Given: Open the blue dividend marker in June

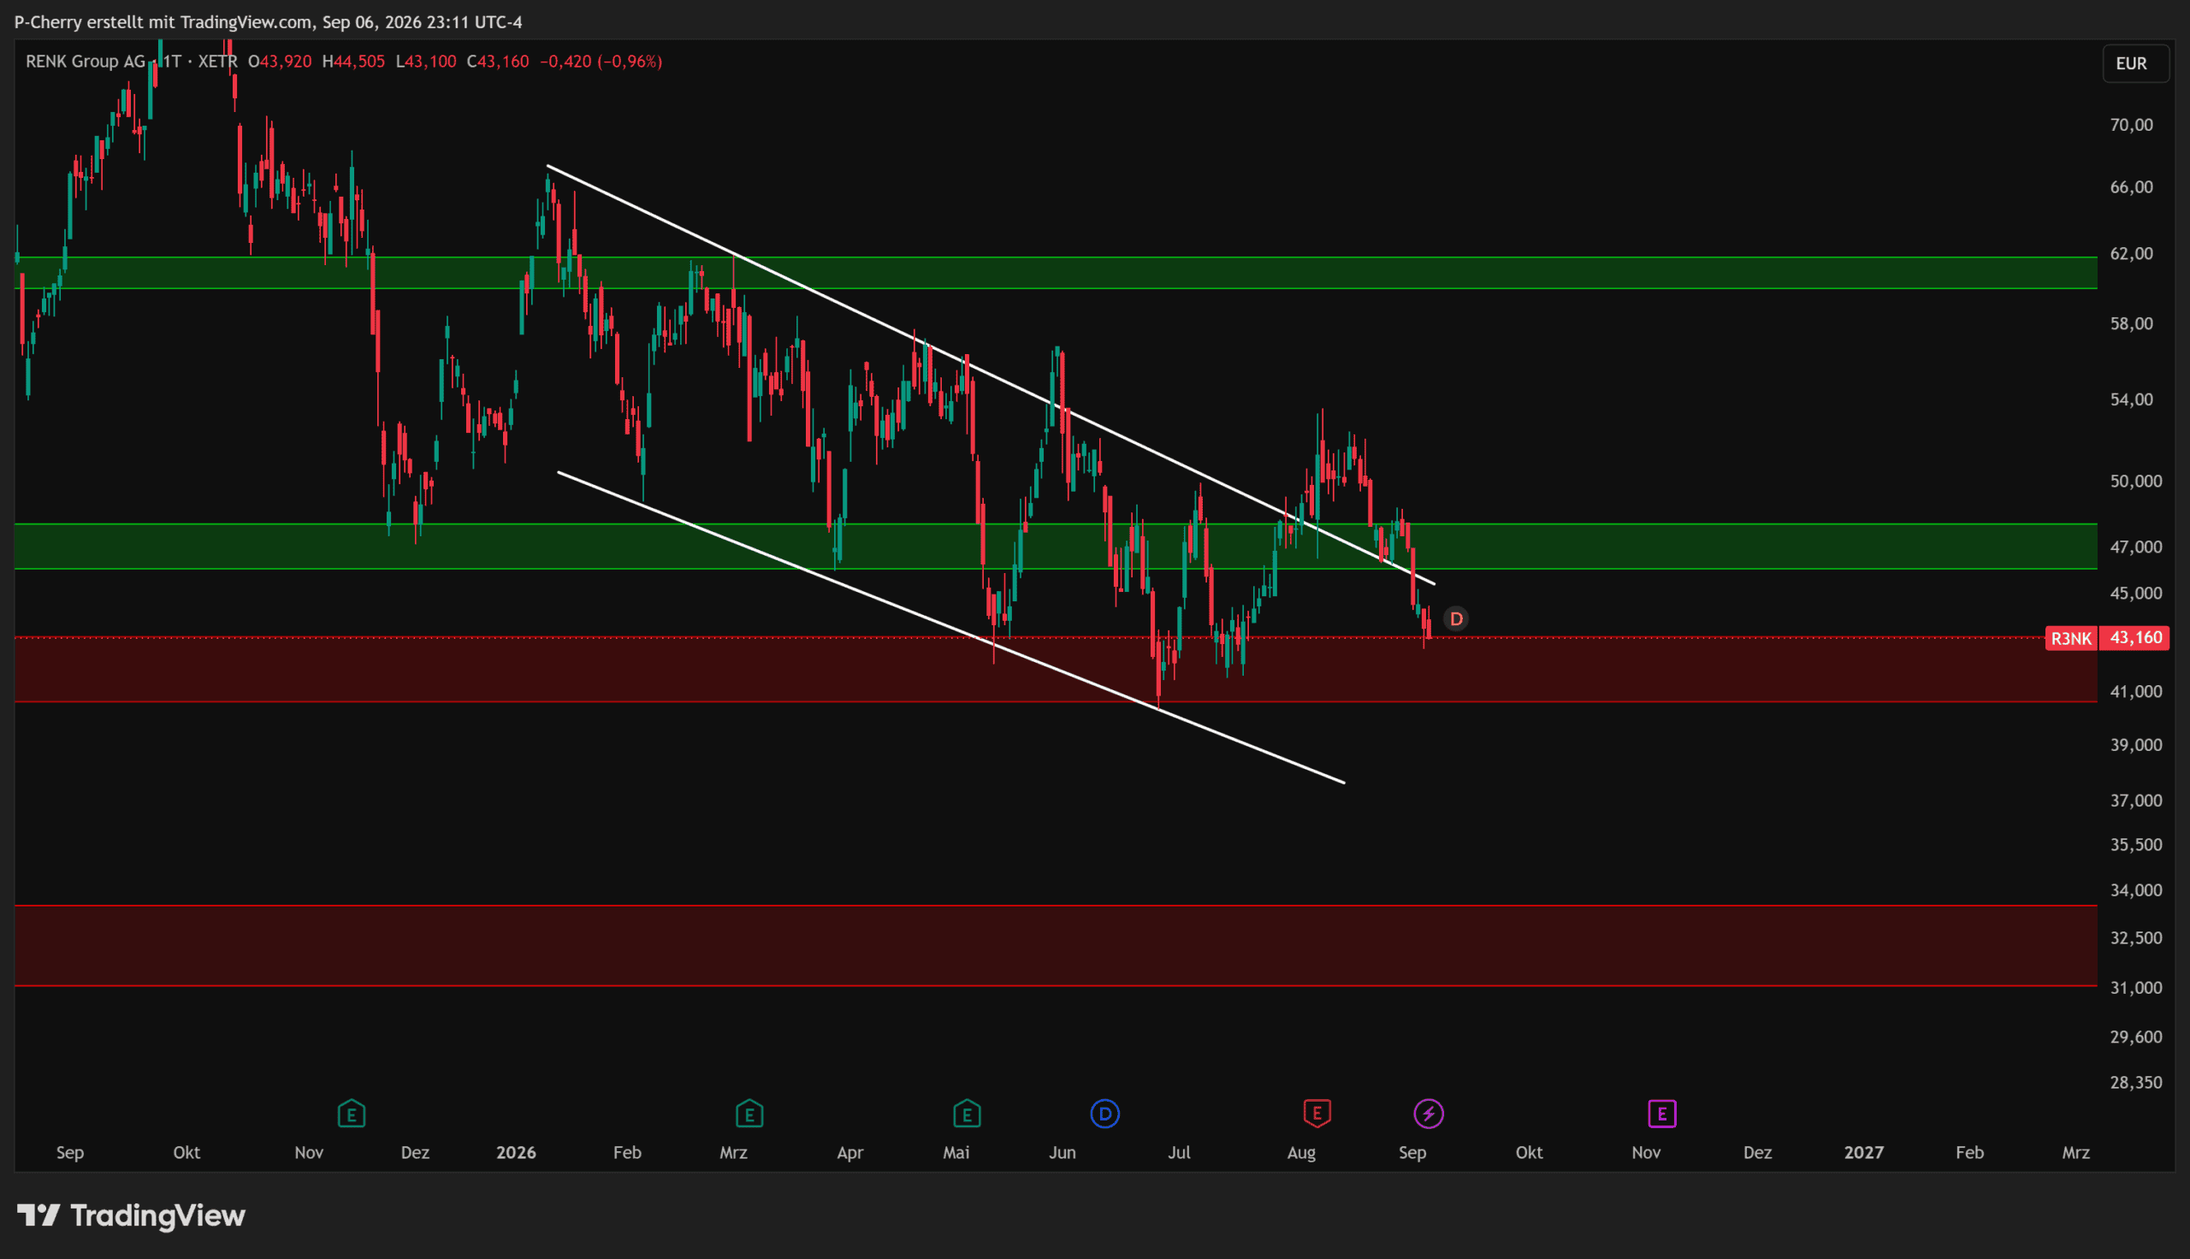Looking at the screenshot, I should point(1105,1114).
